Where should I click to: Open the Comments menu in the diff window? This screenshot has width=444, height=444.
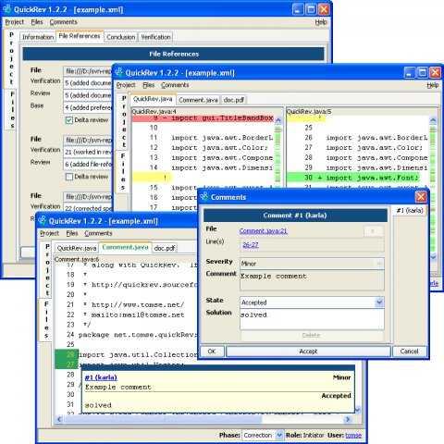point(175,85)
